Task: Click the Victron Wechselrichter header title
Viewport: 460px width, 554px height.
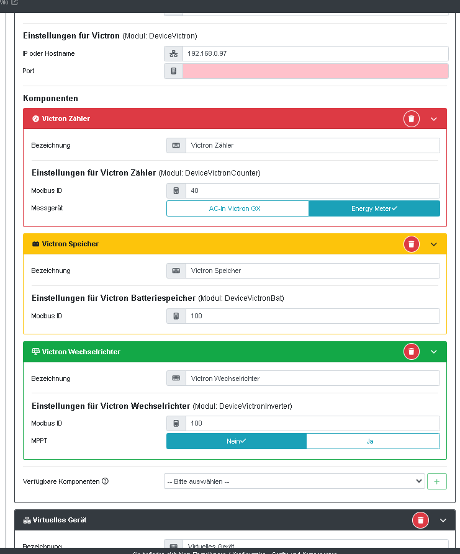Action: (x=81, y=352)
